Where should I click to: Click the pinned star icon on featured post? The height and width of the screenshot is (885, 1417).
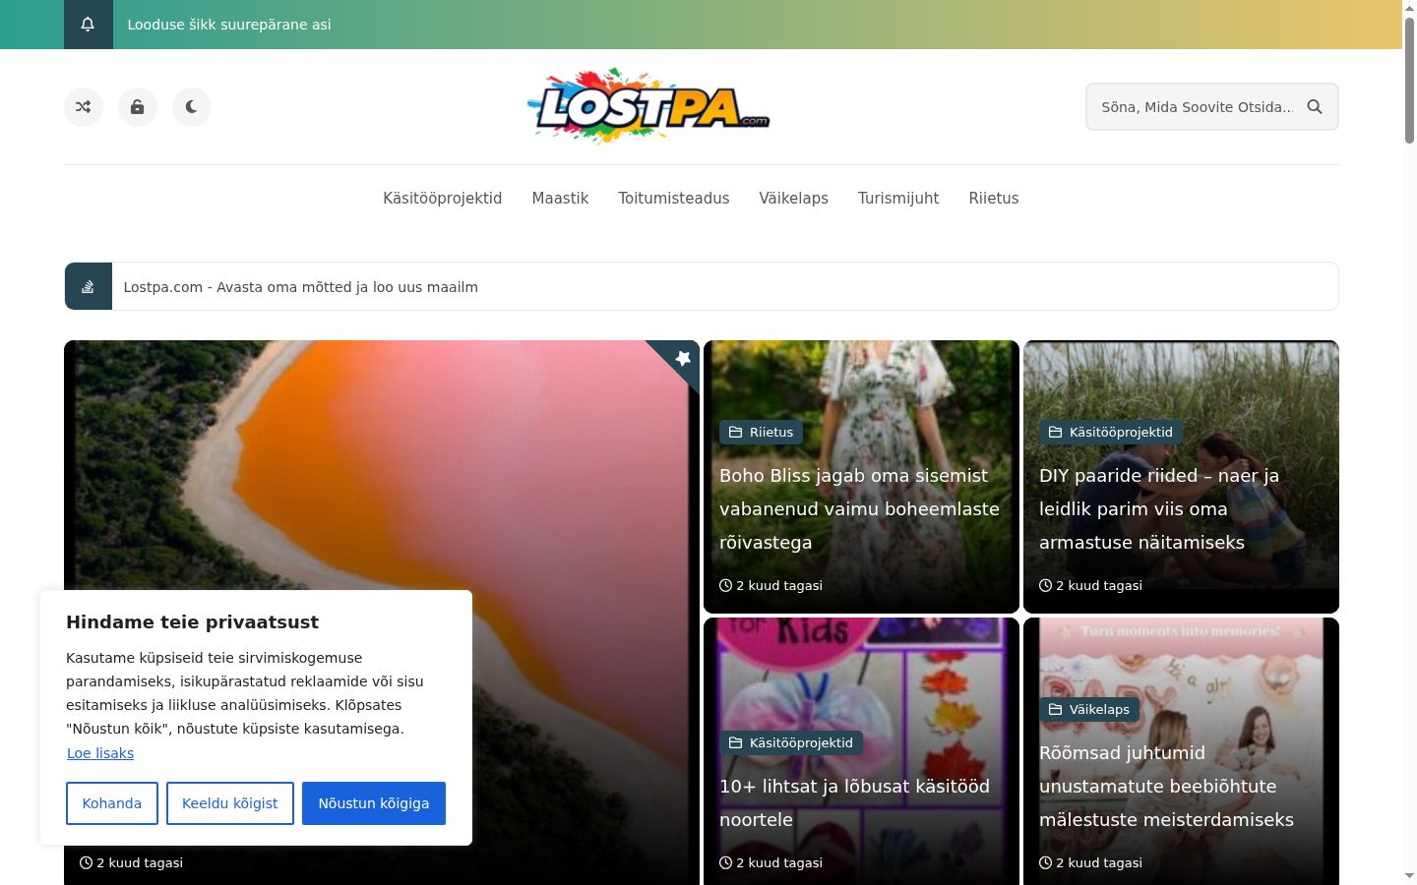683,359
